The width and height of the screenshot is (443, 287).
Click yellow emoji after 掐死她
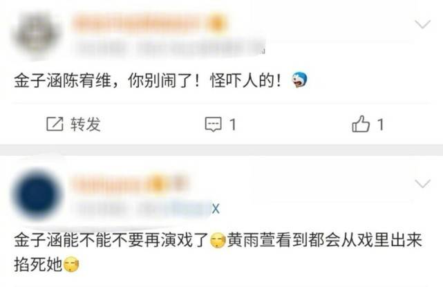[71, 265]
